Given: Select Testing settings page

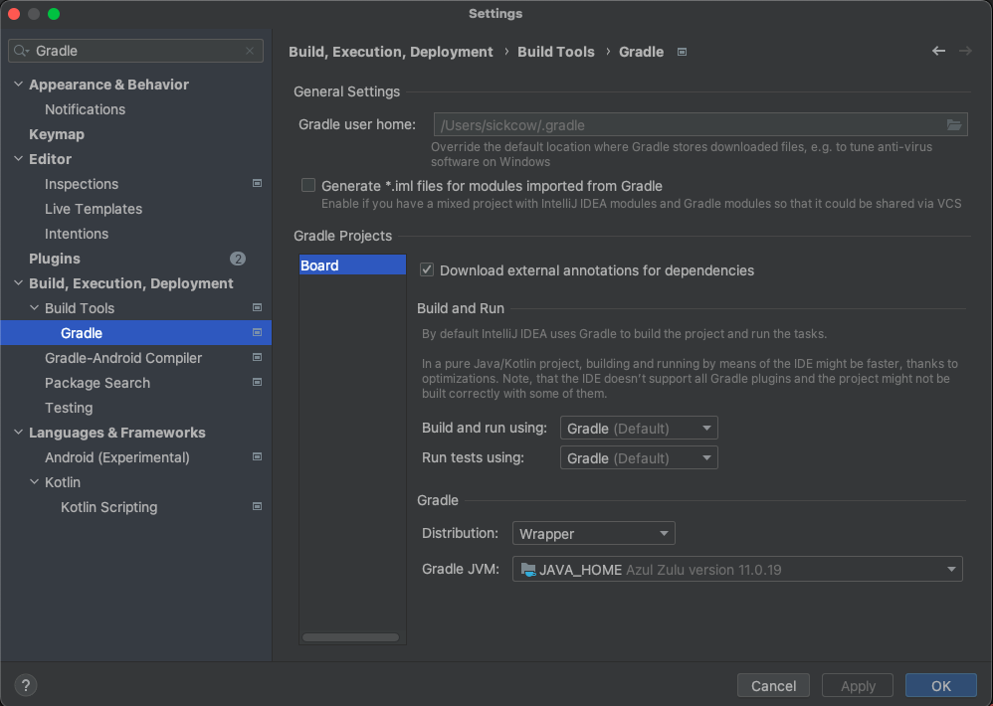Looking at the screenshot, I should (x=69, y=408).
